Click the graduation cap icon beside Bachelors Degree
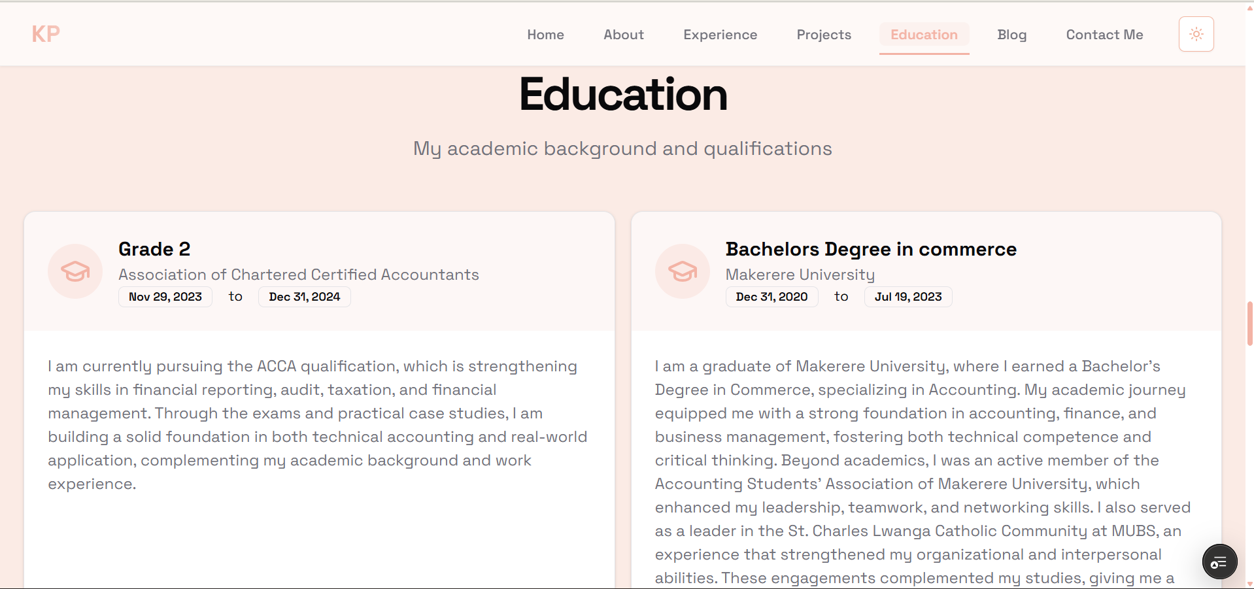Screen dimensions: 1254x589 click(x=682, y=271)
